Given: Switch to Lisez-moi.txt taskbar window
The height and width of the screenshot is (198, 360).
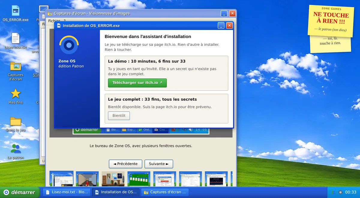Looking at the screenshot, I should (67, 192).
